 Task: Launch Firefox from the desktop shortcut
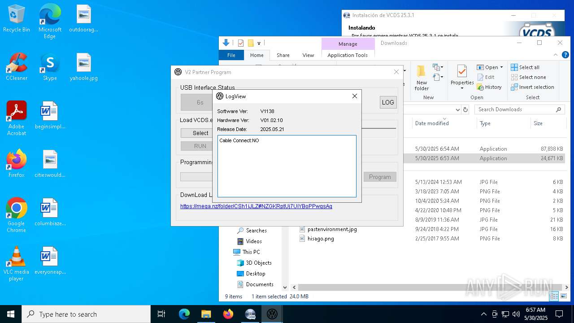click(17, 164)
